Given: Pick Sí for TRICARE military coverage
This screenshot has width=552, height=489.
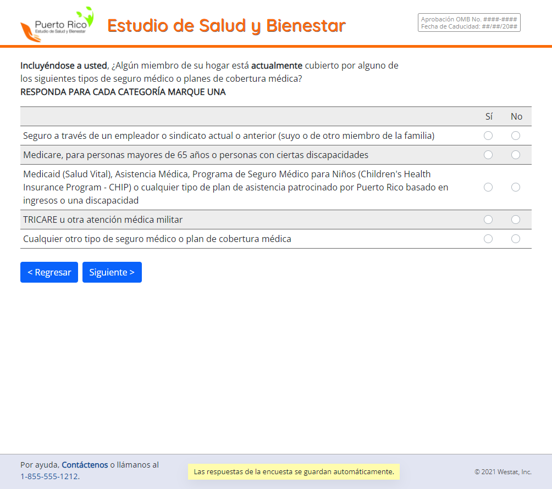Looking at the screenshot, I should (x=488, y=220).
